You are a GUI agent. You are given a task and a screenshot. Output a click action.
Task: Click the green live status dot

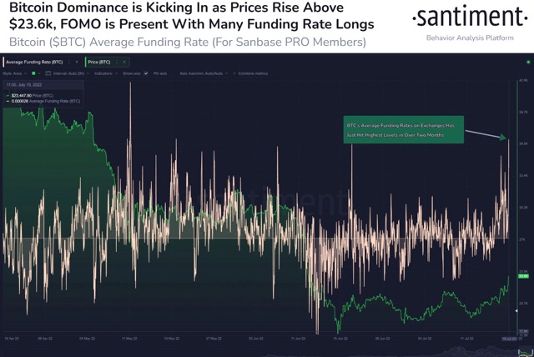(528, 63)
